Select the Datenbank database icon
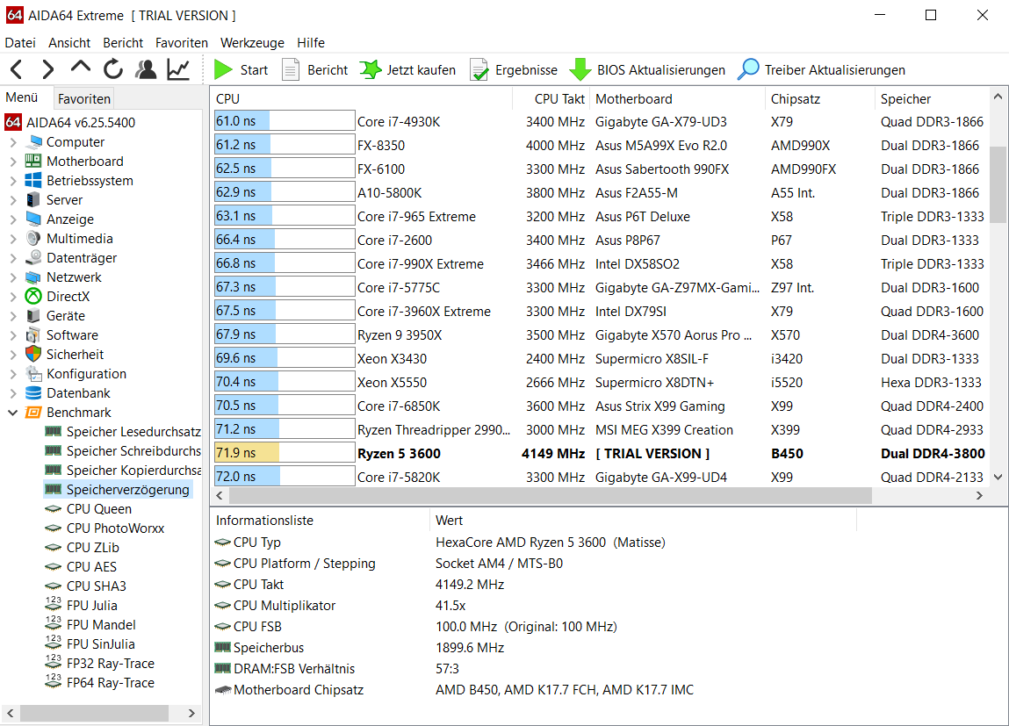This screenshot has width=1009, height=726. [x=33, y=393]
